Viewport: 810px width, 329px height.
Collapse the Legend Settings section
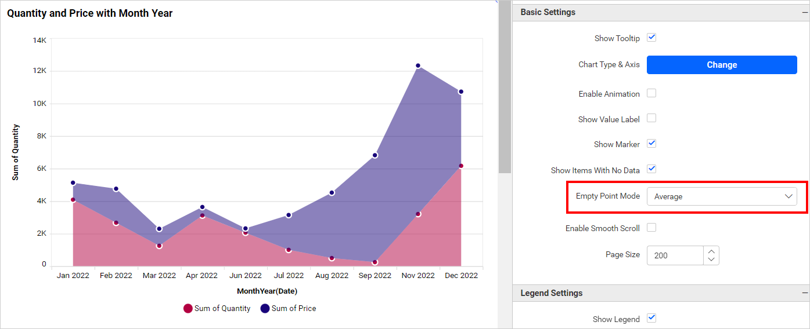pyautogui.click(x=805, y=293)
